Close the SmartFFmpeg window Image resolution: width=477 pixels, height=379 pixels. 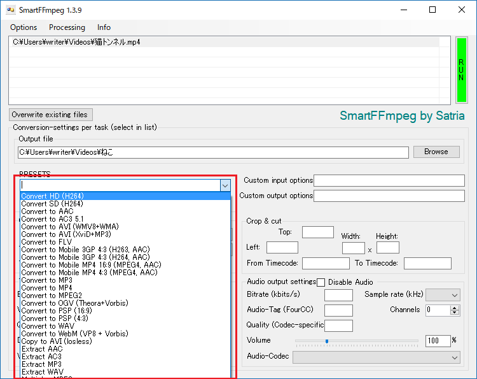(x=462, y=10)
